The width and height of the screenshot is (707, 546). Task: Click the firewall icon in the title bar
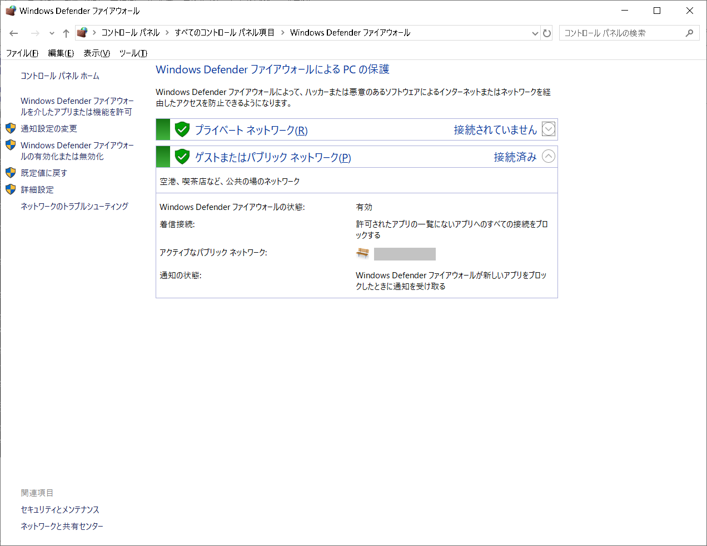point(11,11)
